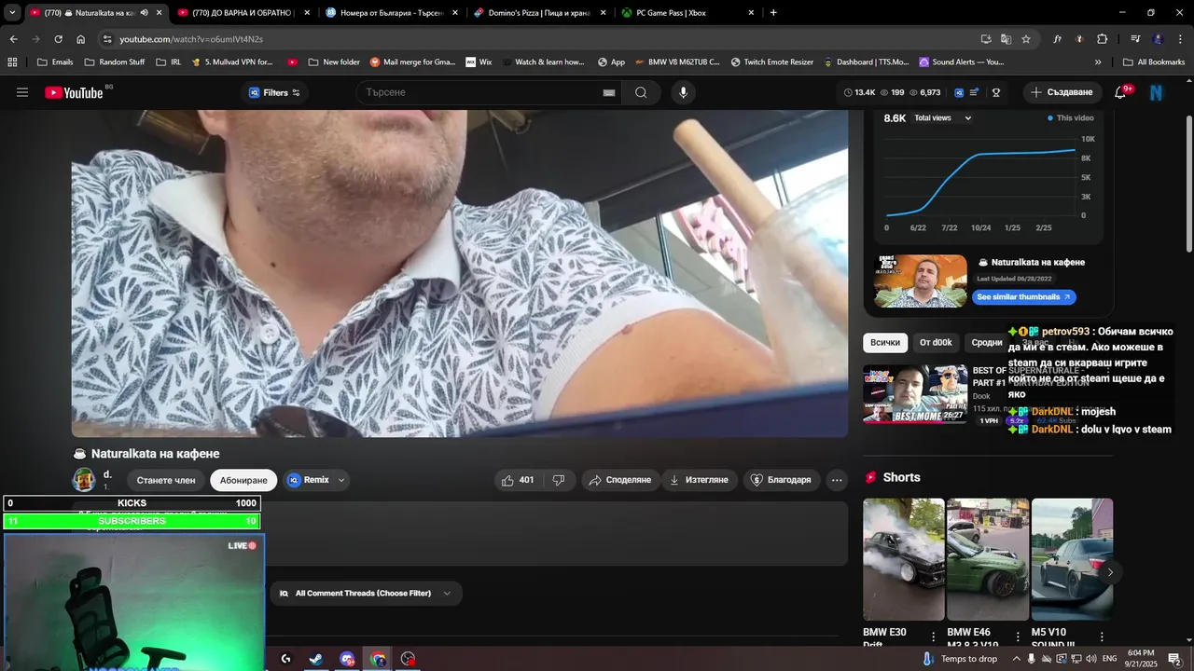Image resolution: width=1194 pixels, height=671 pixels.
Task: Open Twitch Emote Resizer bookmark
Action: 771,62
